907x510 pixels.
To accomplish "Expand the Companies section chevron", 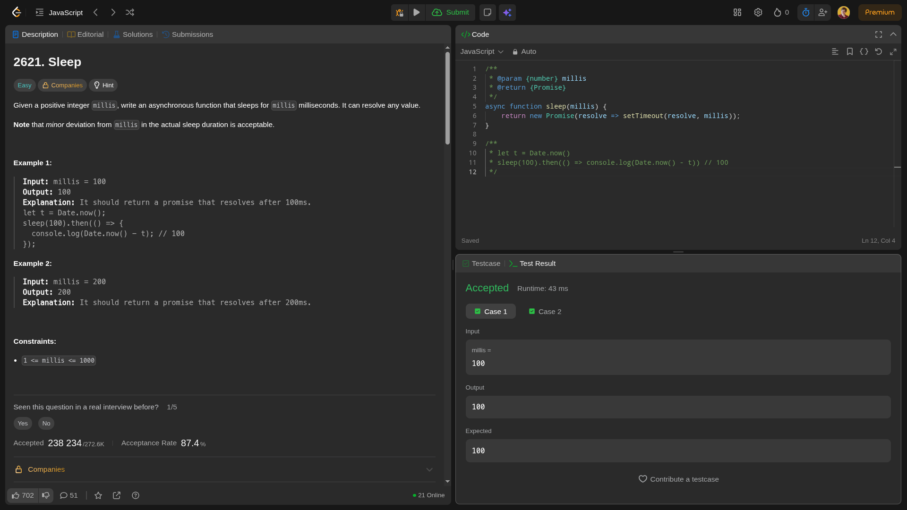I will coord(429,469).
